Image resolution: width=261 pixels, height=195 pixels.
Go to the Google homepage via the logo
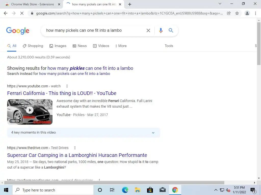point(18,31)
